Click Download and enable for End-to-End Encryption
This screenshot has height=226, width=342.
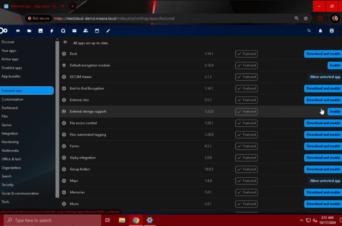(x=323, y=88)
